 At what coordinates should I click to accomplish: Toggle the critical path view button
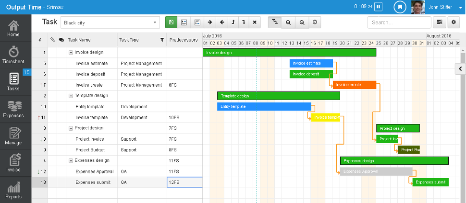pos(275,22)
